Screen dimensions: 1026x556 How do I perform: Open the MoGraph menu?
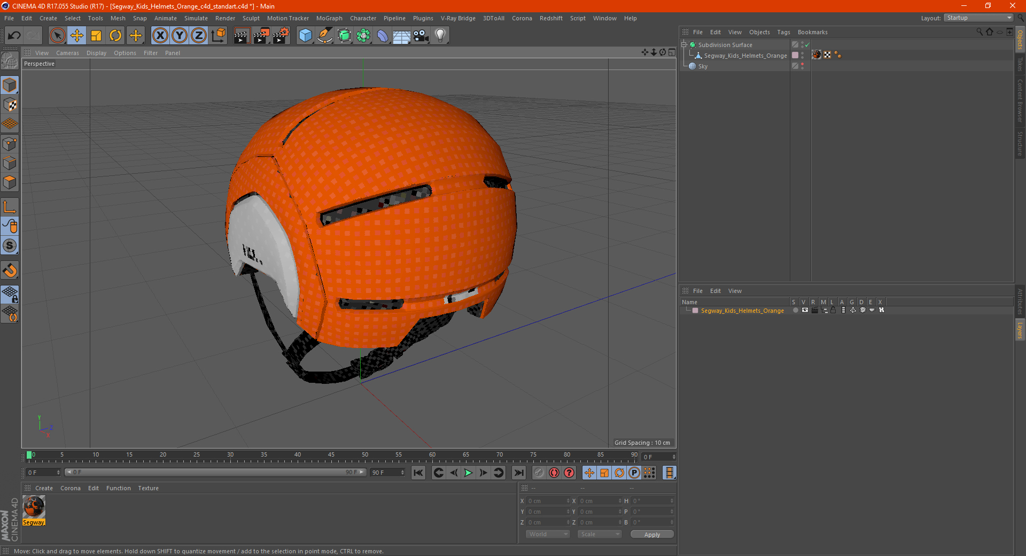329,18
